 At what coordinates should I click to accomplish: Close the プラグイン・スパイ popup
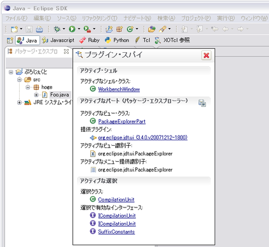pyautogui.click(x=206, y=55)
